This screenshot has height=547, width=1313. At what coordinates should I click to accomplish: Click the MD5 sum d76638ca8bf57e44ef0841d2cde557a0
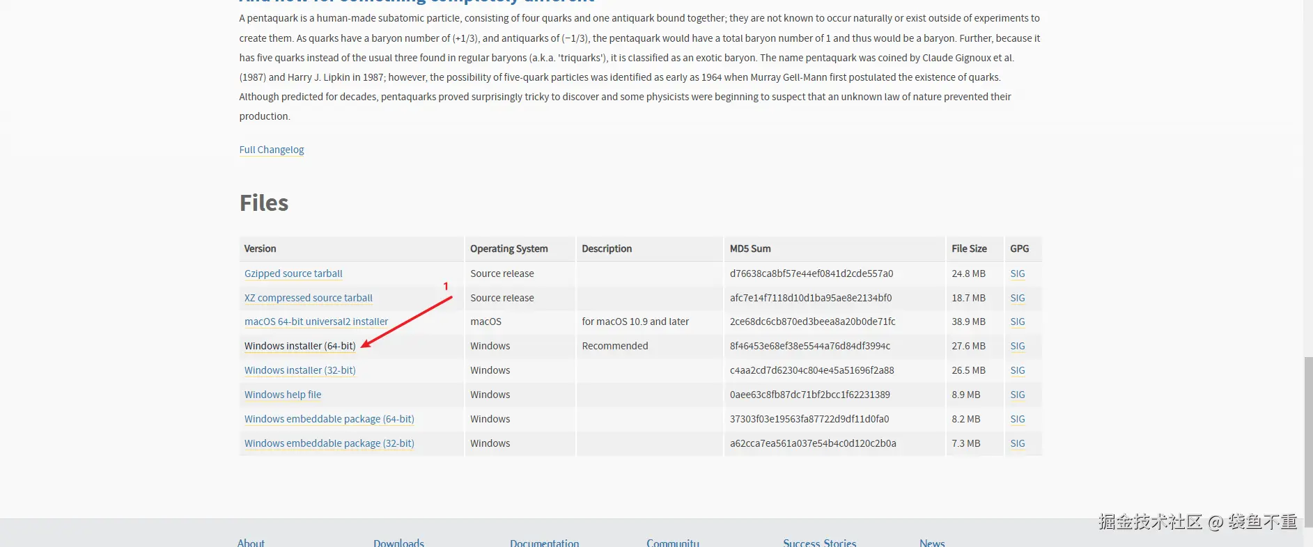coord(811,273)
